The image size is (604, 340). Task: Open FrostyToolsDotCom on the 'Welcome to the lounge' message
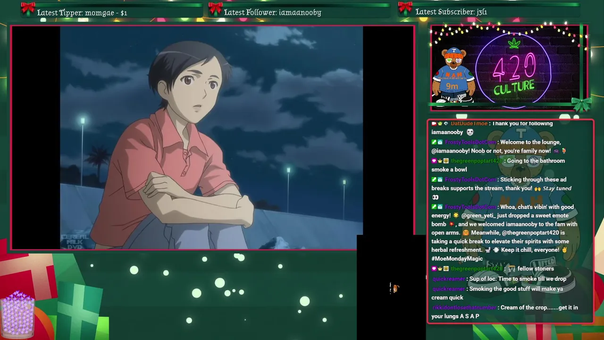[x=470, y=142]
